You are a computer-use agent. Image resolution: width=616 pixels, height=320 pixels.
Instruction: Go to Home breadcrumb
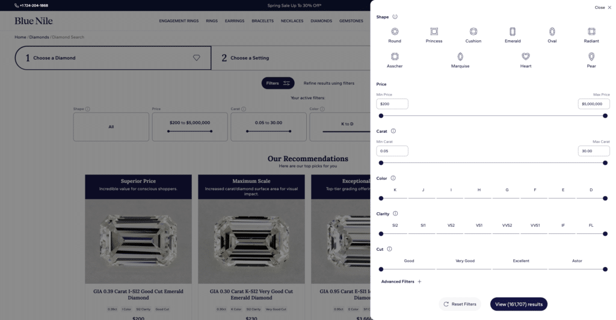point(20,37)
